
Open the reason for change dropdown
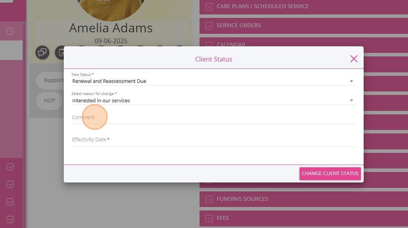[x=213, y=100]
